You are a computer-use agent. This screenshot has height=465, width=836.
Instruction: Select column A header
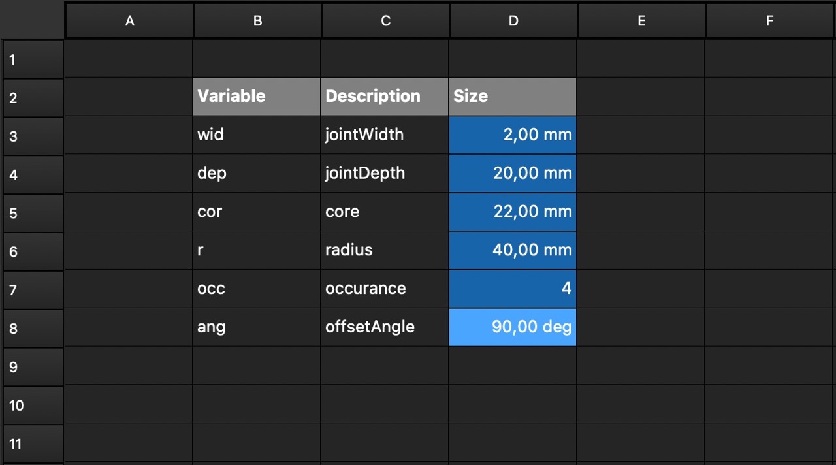129,21
